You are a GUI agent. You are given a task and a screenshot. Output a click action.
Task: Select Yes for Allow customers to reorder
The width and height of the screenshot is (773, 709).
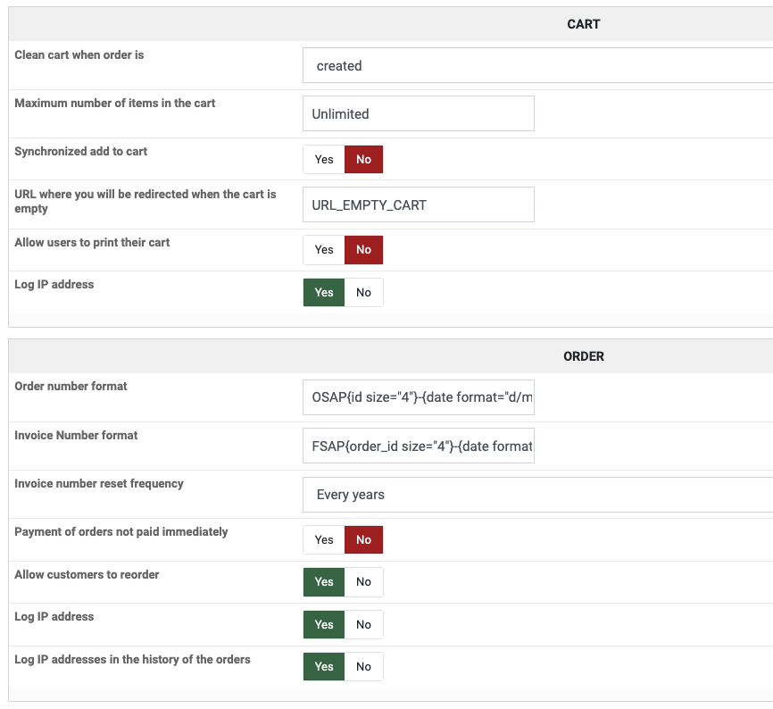(x=324, y=582)
